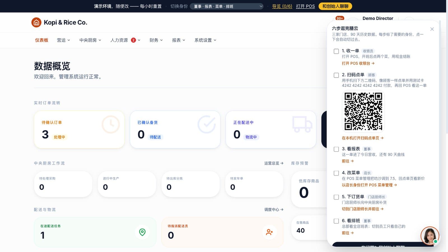Check step 3 看报表 checkbox
The width and height of the screenshot is (448, 252).
[x=336, y=149]
